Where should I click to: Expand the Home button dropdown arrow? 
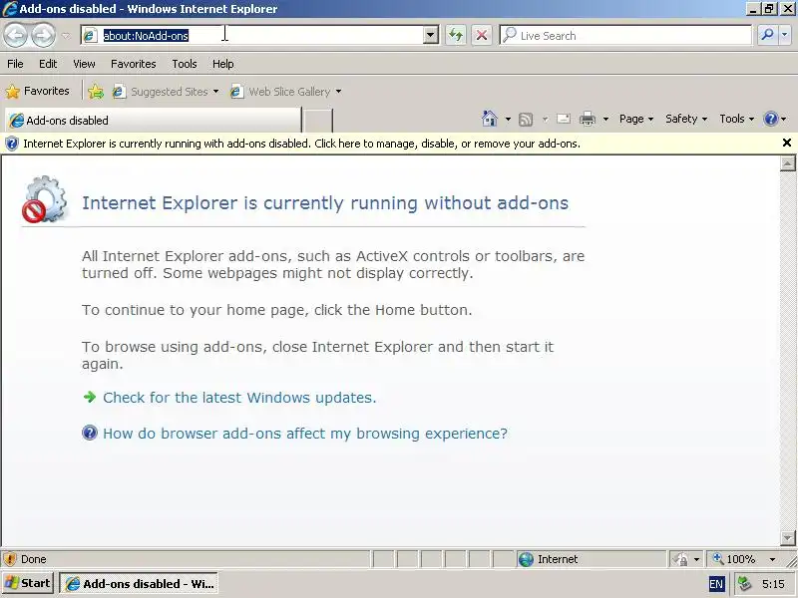click(x=508, y=119)
